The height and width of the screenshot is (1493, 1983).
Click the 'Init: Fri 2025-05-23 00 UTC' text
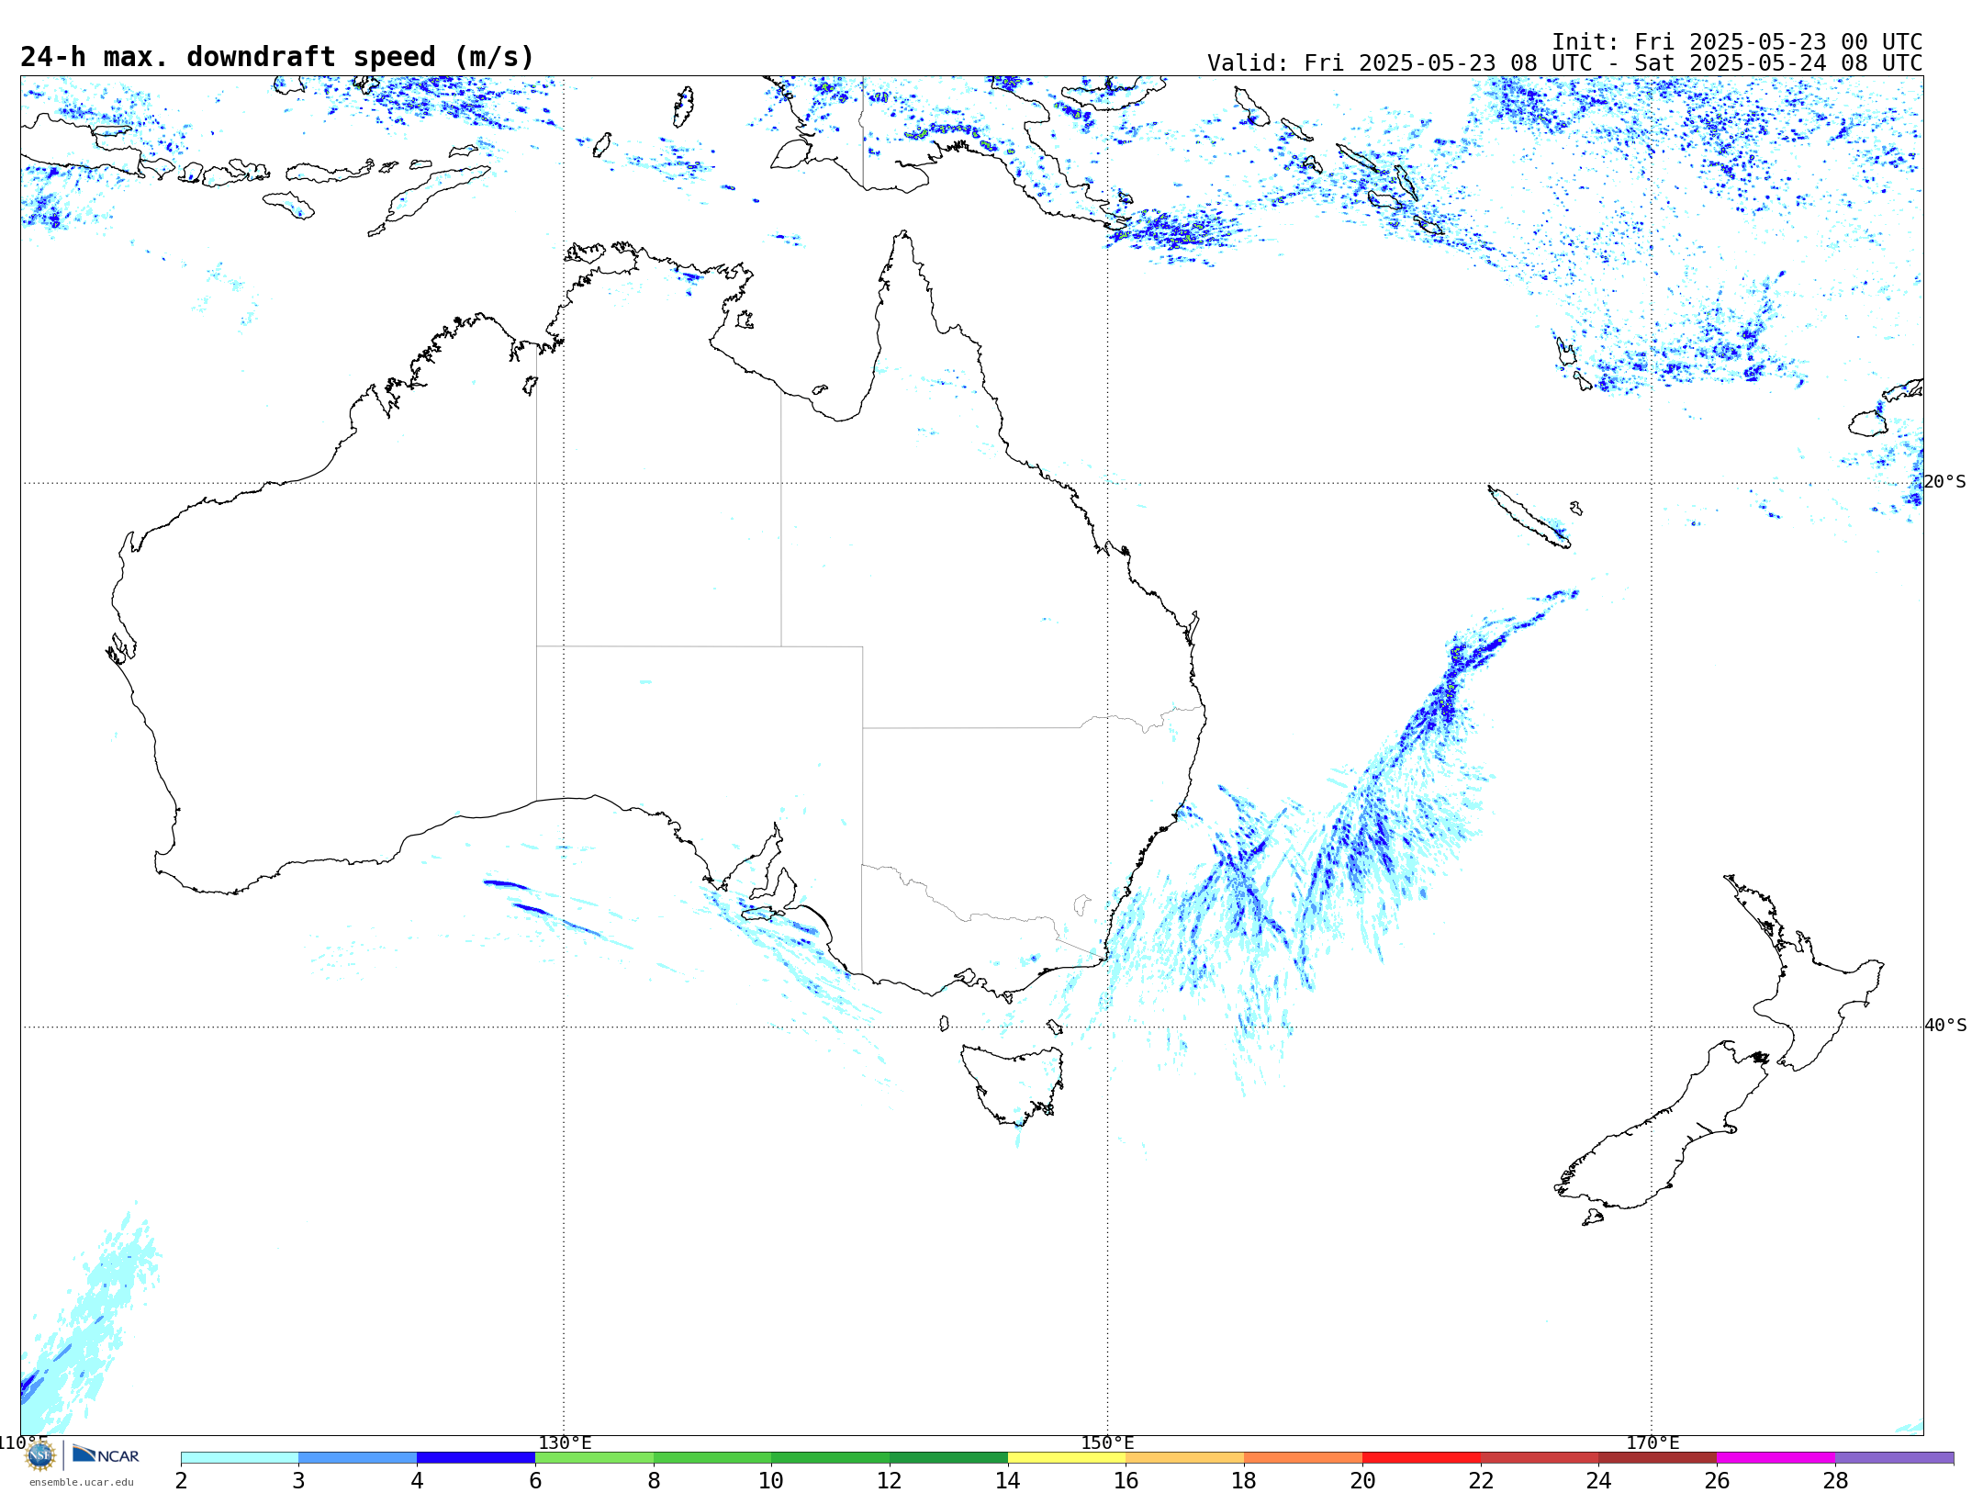1737,42
